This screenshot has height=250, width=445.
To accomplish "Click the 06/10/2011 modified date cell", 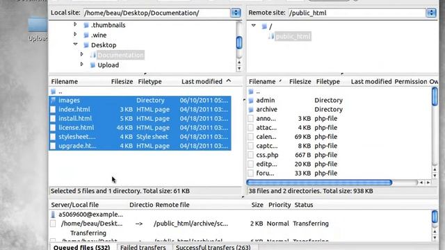I will [204, 100].
